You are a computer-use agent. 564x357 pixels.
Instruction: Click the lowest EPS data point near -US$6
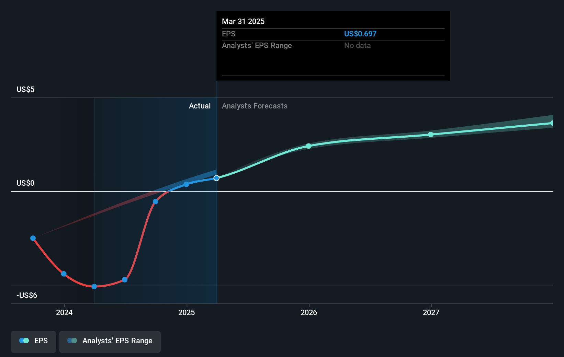(x=94, y=286)
